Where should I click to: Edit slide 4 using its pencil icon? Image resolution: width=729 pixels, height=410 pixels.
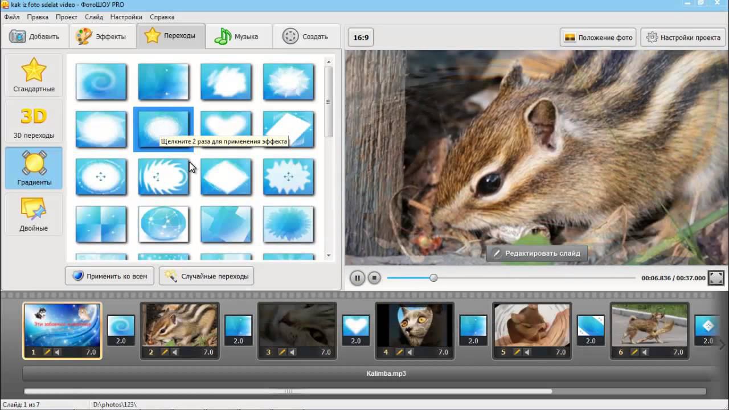click(x=400, y=352)
